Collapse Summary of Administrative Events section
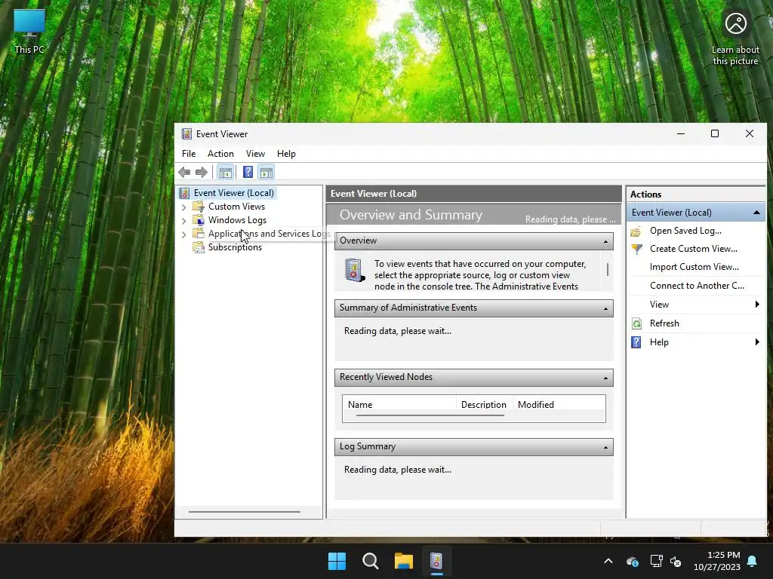 coord(605,308)
